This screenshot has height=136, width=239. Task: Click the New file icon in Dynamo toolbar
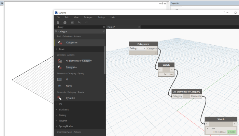pos(58,22)
